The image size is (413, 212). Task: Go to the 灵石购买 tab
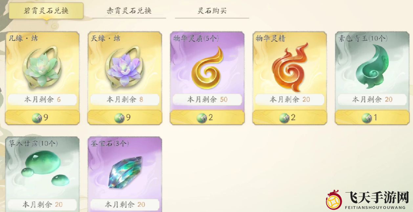pyautogui.click(x=212, y=11)
